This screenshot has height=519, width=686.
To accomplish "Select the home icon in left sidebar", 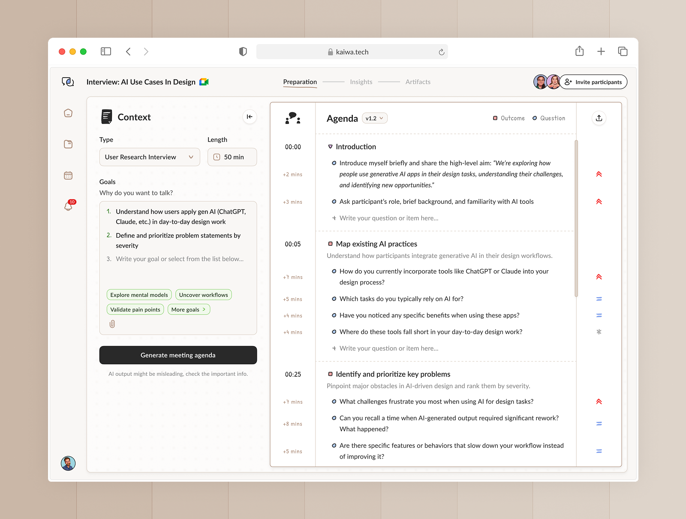I will (x=68, y=113).
